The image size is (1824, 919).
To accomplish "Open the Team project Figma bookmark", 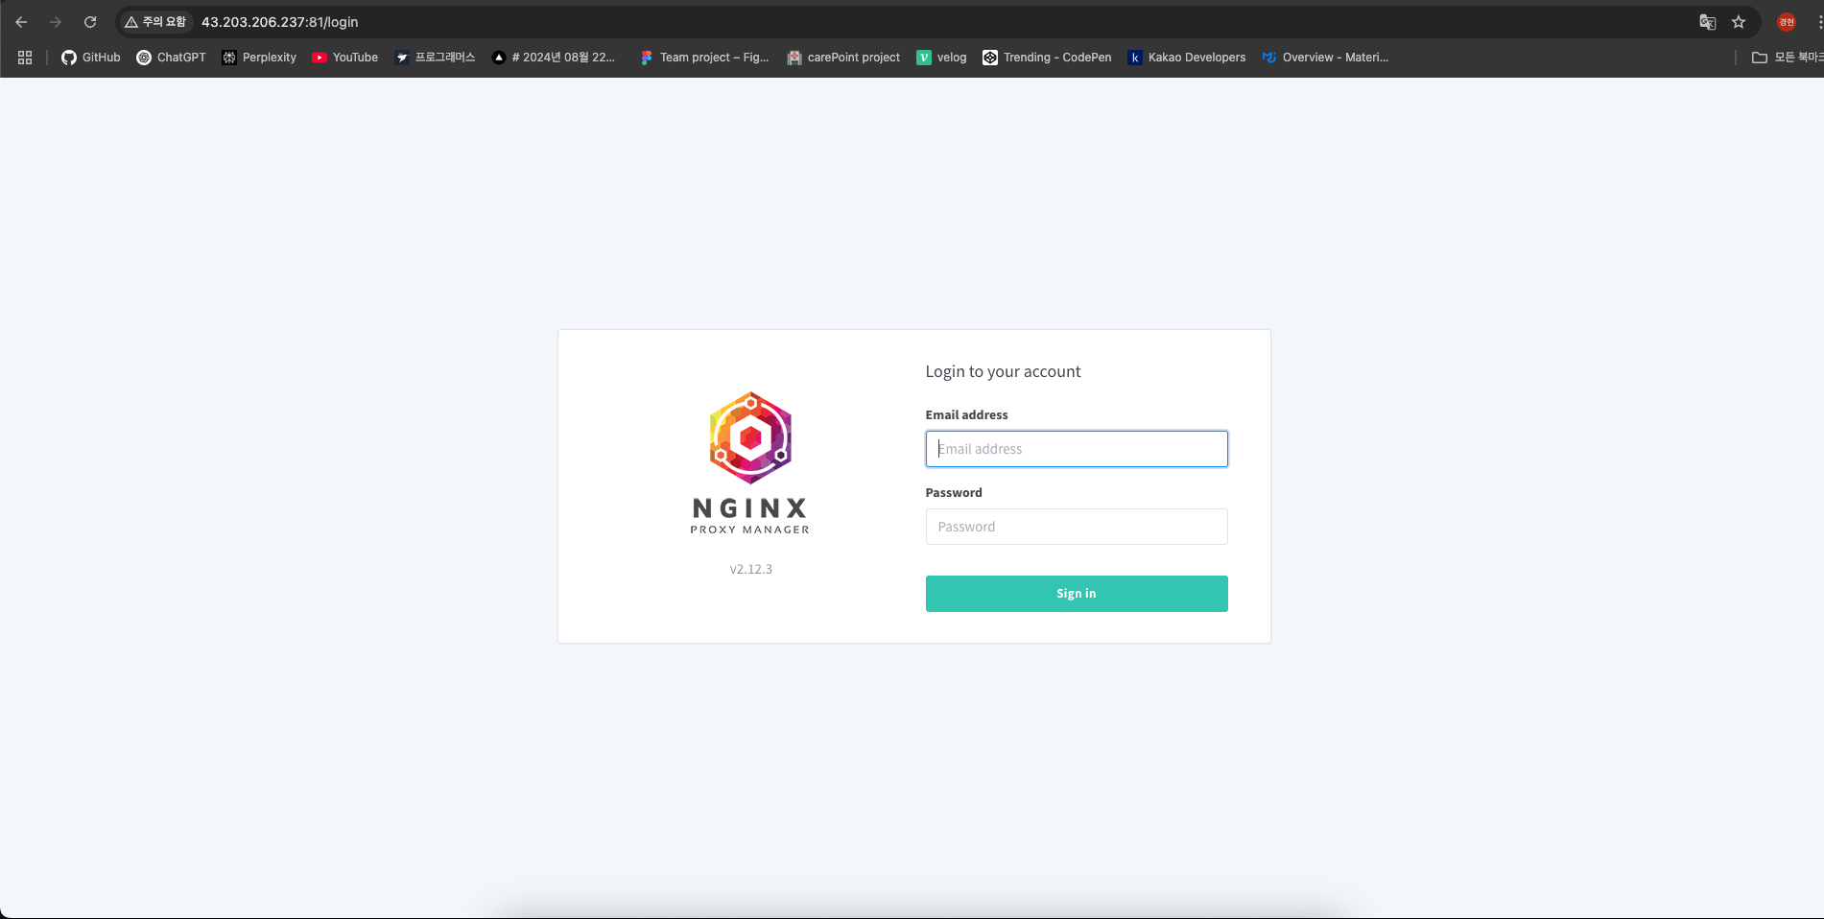I will (704, 58).
